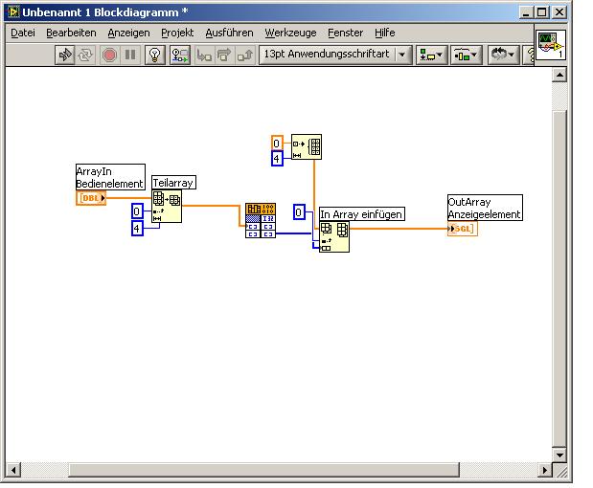Toggle the retain wire values button
593x488 pixels.
click(x=180, y=55)
